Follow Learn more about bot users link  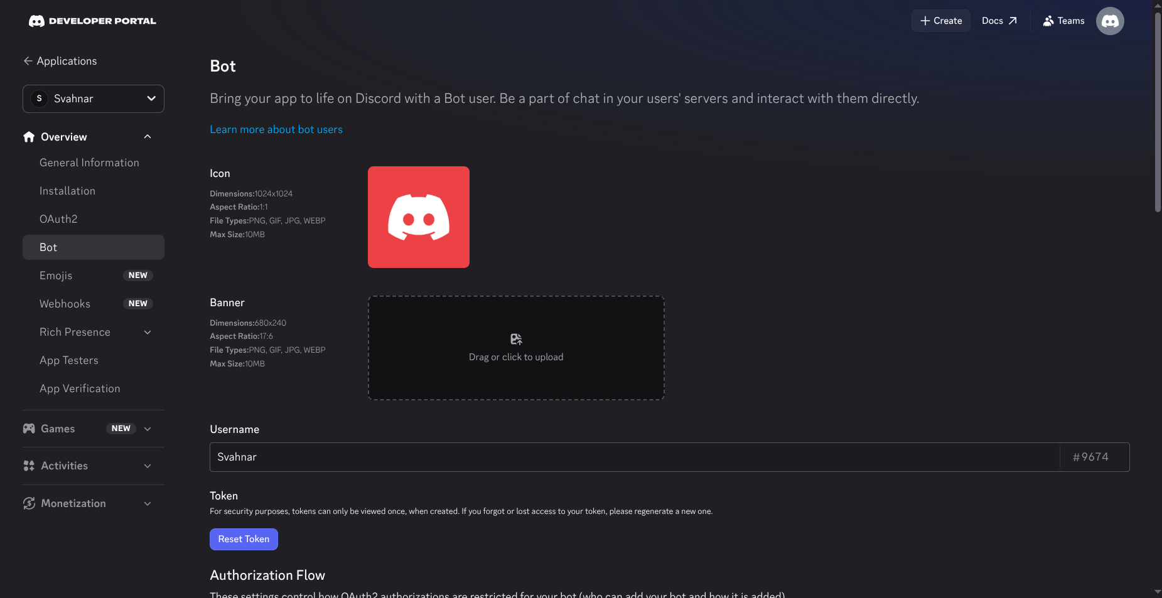click(276, 129)
